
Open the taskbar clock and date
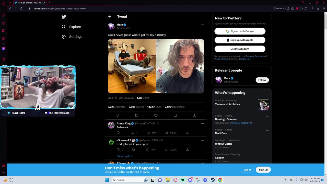(x=315, y=180)
